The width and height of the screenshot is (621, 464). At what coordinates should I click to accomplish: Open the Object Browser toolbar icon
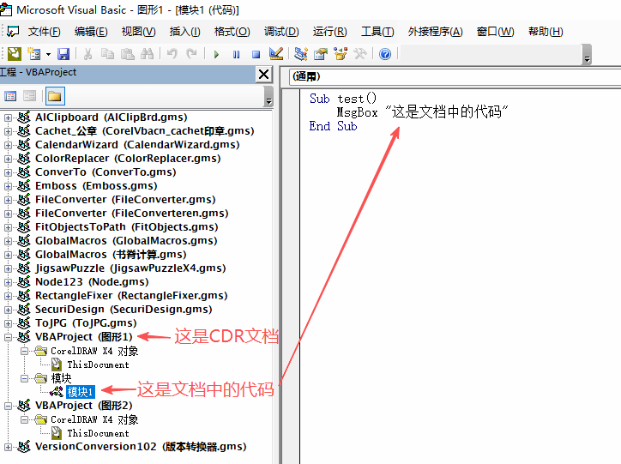341,54
